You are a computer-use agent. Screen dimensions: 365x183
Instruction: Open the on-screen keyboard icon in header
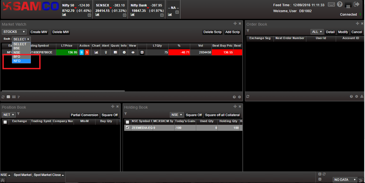[331, 4]
